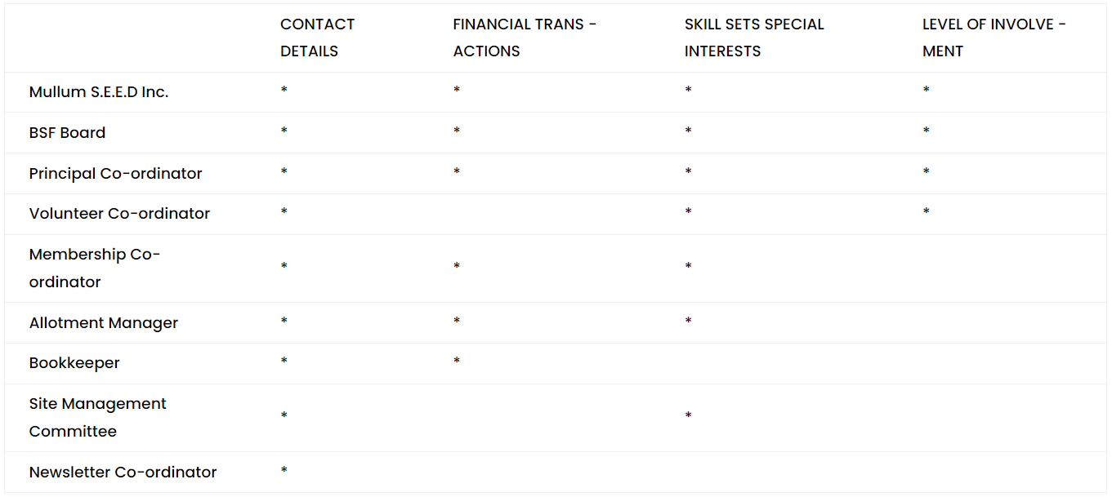Select BSF Board's Financial Transactions asterisk
1112x497 pixels.
click(x=457, y=131)
